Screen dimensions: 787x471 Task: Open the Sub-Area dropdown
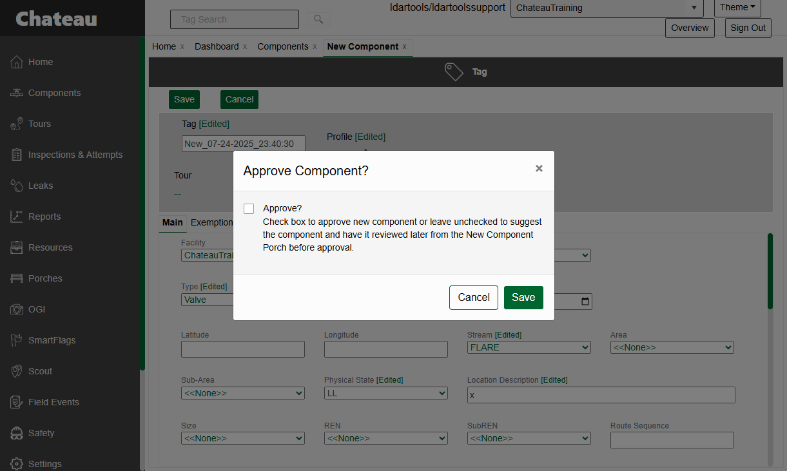pos(243,393)
